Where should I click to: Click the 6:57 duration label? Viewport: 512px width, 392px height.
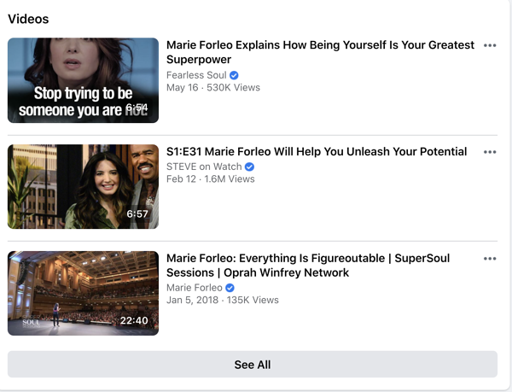pos(137,214)
